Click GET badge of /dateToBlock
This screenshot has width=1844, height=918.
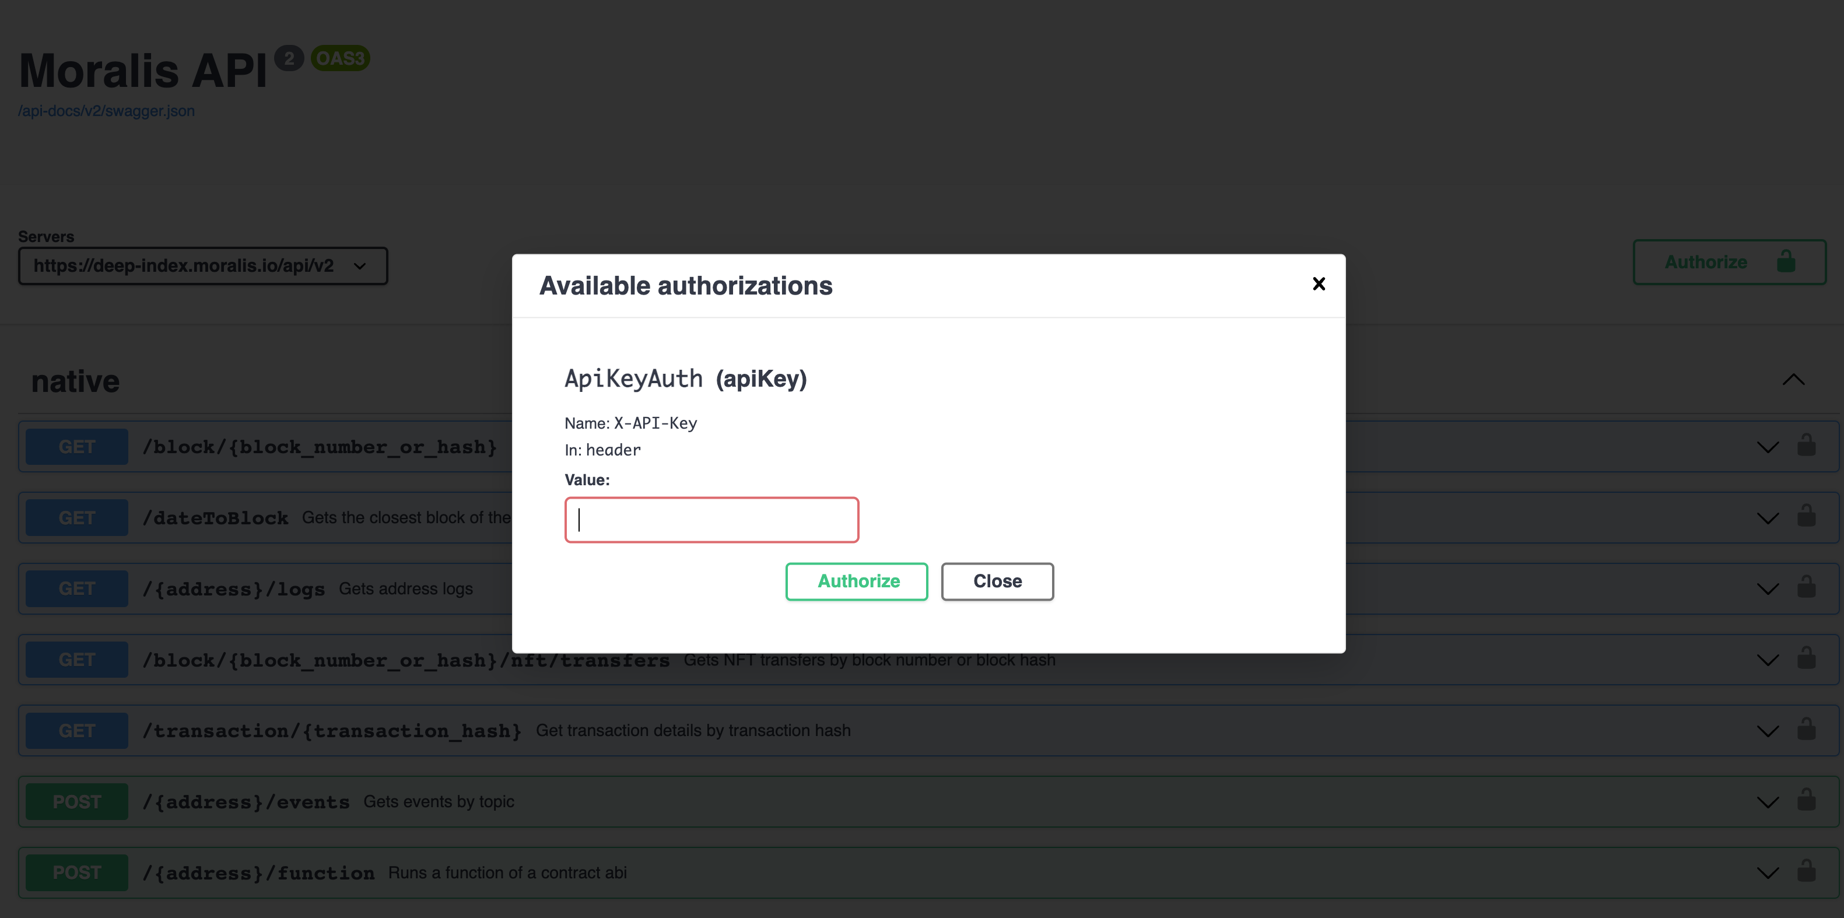pyautogui.click(x=76, y=518)
